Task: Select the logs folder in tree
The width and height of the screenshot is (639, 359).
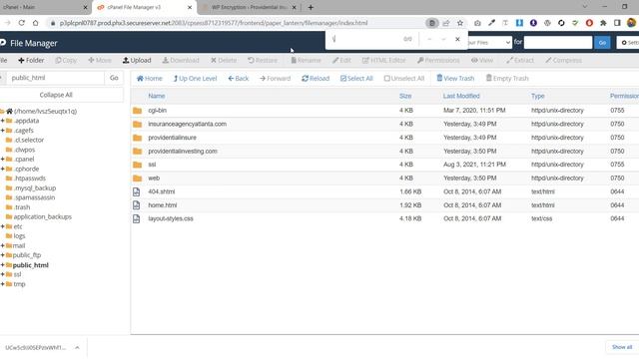Action: click(19, 236)
